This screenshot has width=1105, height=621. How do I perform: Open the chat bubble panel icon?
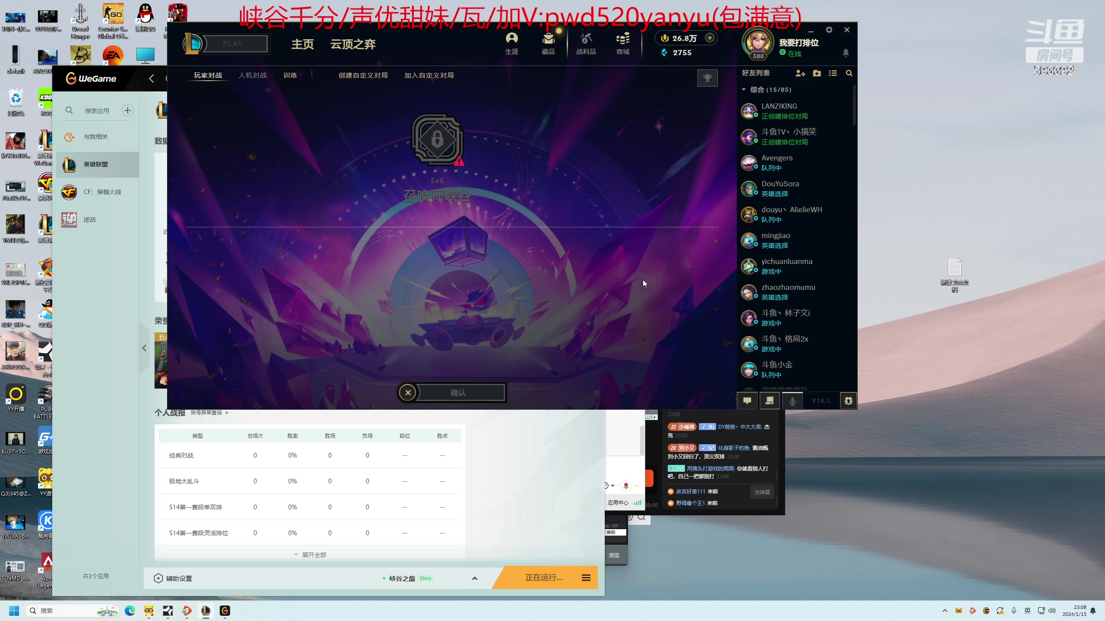[747, 401]
